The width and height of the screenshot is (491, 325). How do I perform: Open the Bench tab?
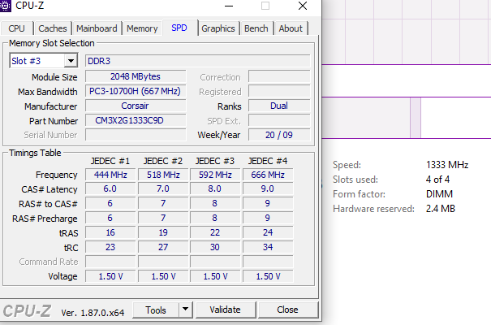[256, 28]
